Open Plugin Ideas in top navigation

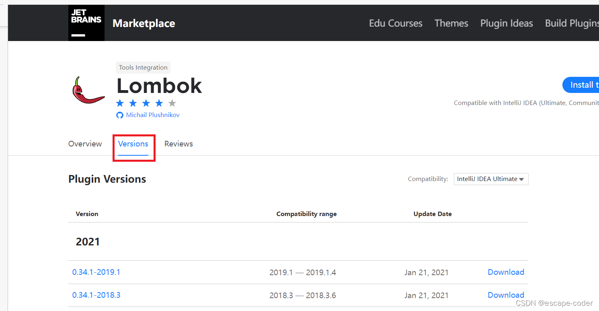(x=507, y=23)
